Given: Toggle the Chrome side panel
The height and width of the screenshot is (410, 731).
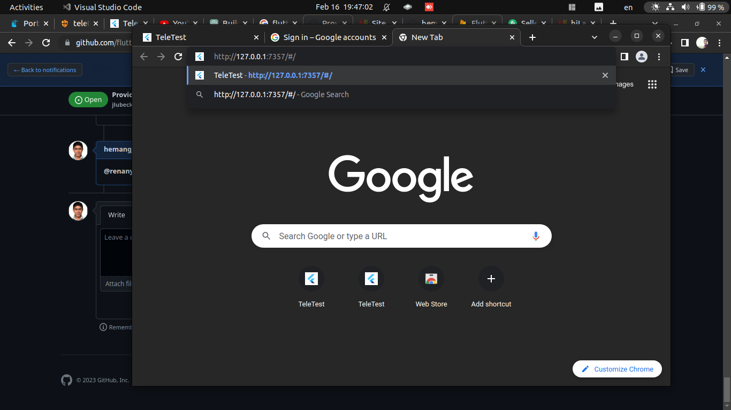Looking at the screenshot, I should (x=624, y=56).
